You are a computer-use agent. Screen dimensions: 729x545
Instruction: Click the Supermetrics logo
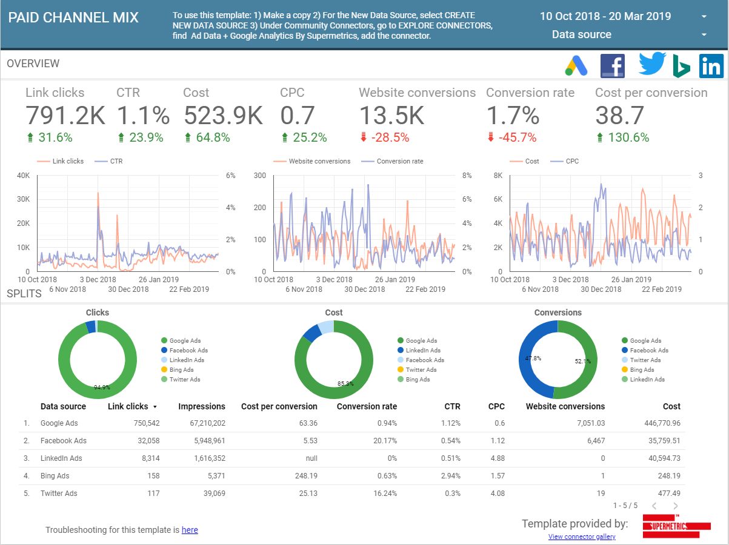(676, 526)
